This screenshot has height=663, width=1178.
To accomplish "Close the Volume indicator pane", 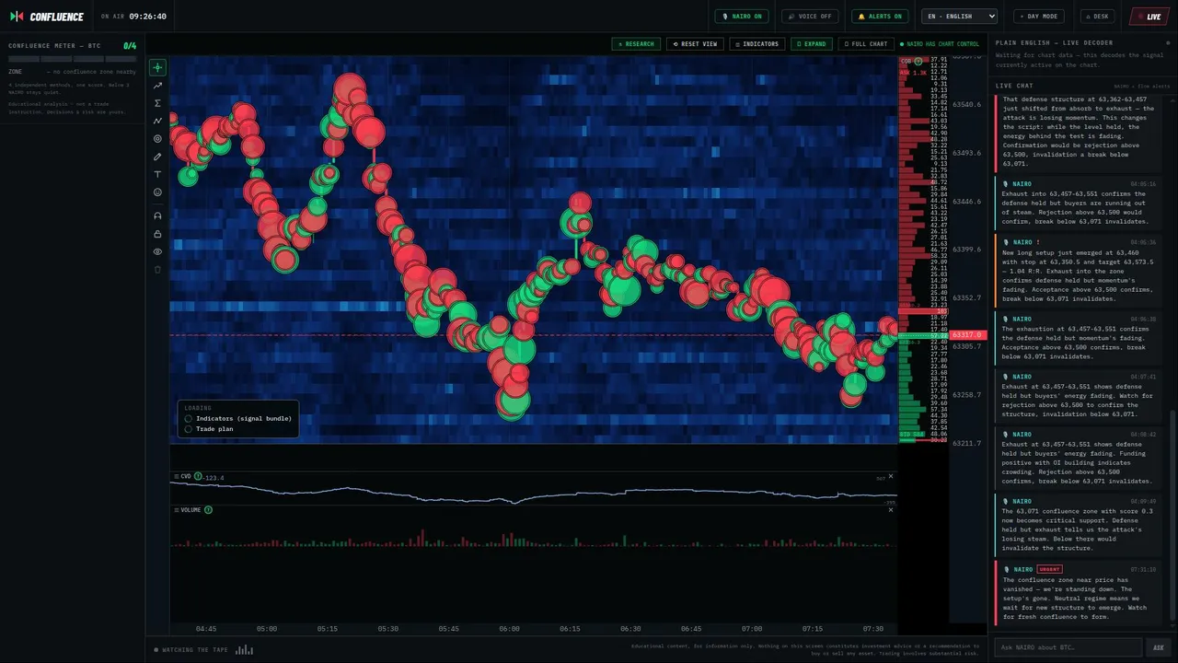I will click(x=891, y=509).
